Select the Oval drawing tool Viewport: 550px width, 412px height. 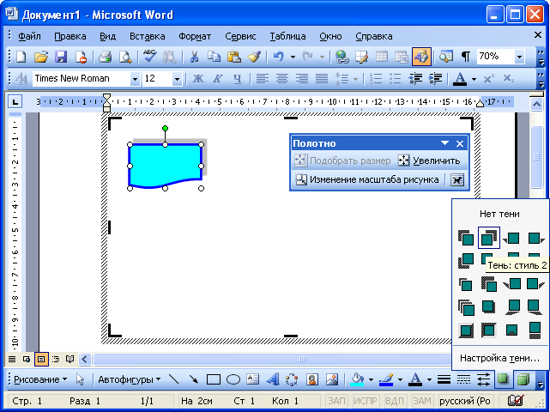coord(233,379)
